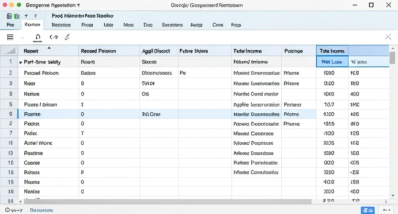Open the Pte menu tab

(x=11, y=25)
